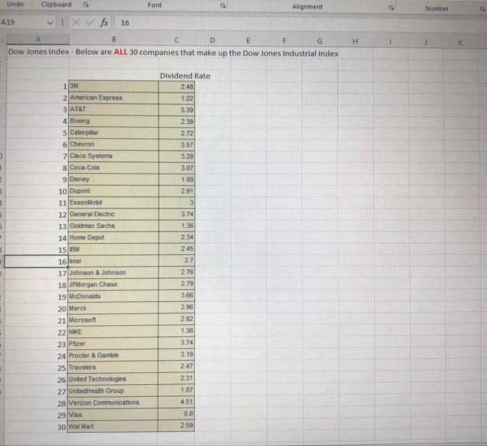The height and width of the screenshot is (446, 487).
Task: Select the Procter & Gamble cell
Action: [x=113, y=356]
